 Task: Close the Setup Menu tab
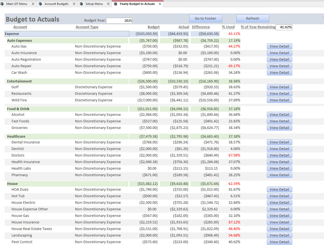pyautogui.click(x=108, y=4)
